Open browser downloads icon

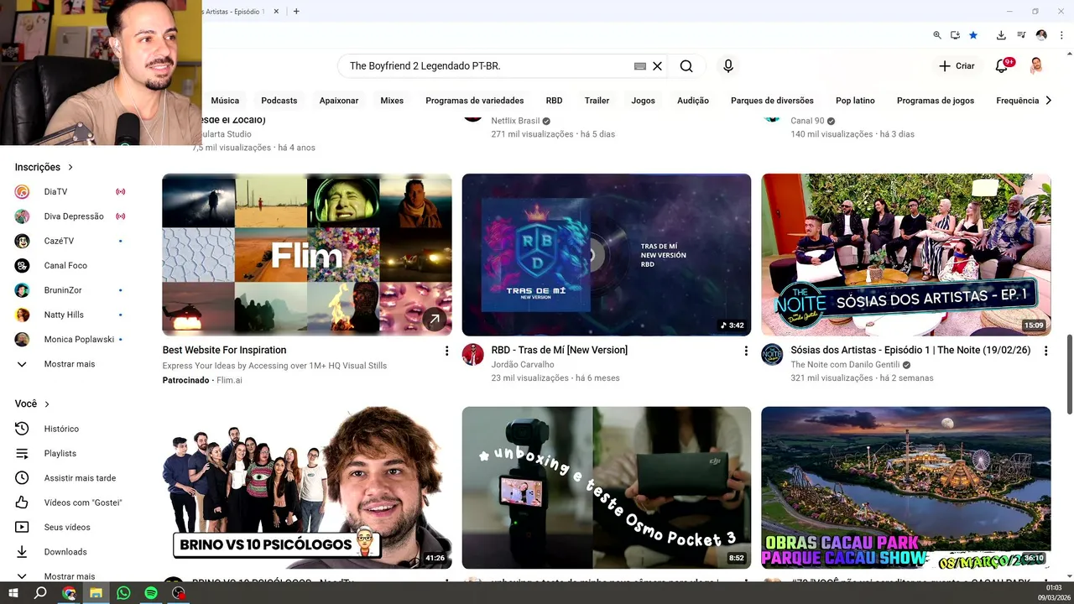pyautogui.click(x=1001, y=35)
